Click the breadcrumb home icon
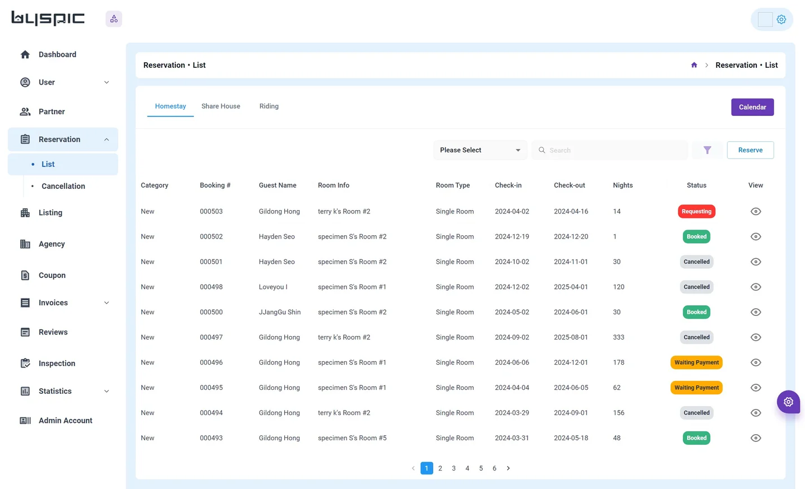This screenshot has width=805, height=489. 694,65
